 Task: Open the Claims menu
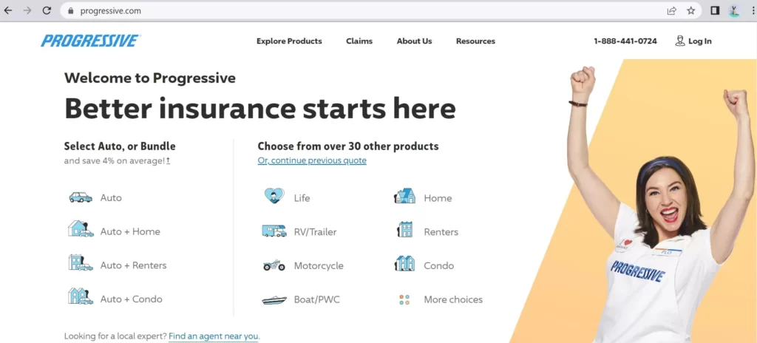[x=359, y=41]
